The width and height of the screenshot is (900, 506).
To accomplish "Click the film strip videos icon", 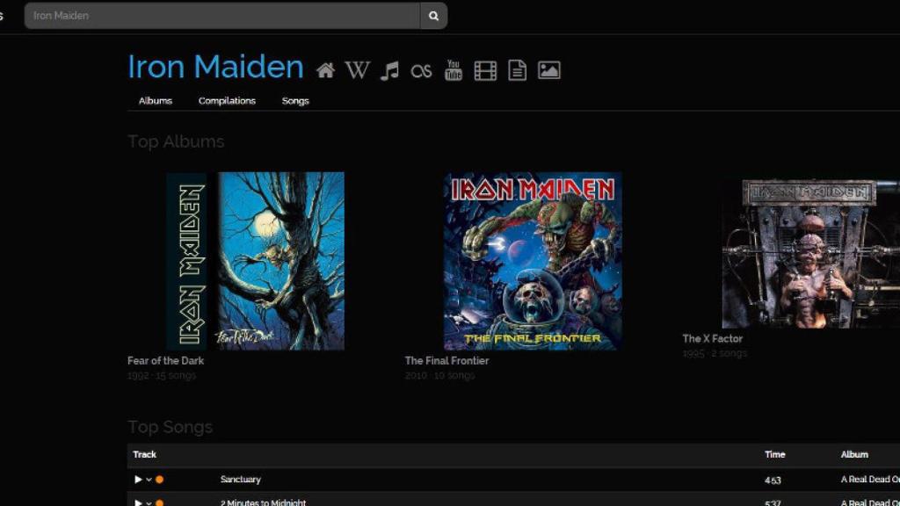I will pyautogui.click(x=485, y=70).
